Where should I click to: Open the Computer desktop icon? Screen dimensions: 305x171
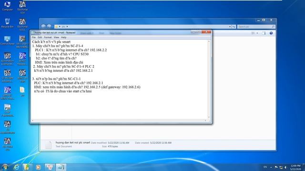pyautogui.click(x=7, y=6)
